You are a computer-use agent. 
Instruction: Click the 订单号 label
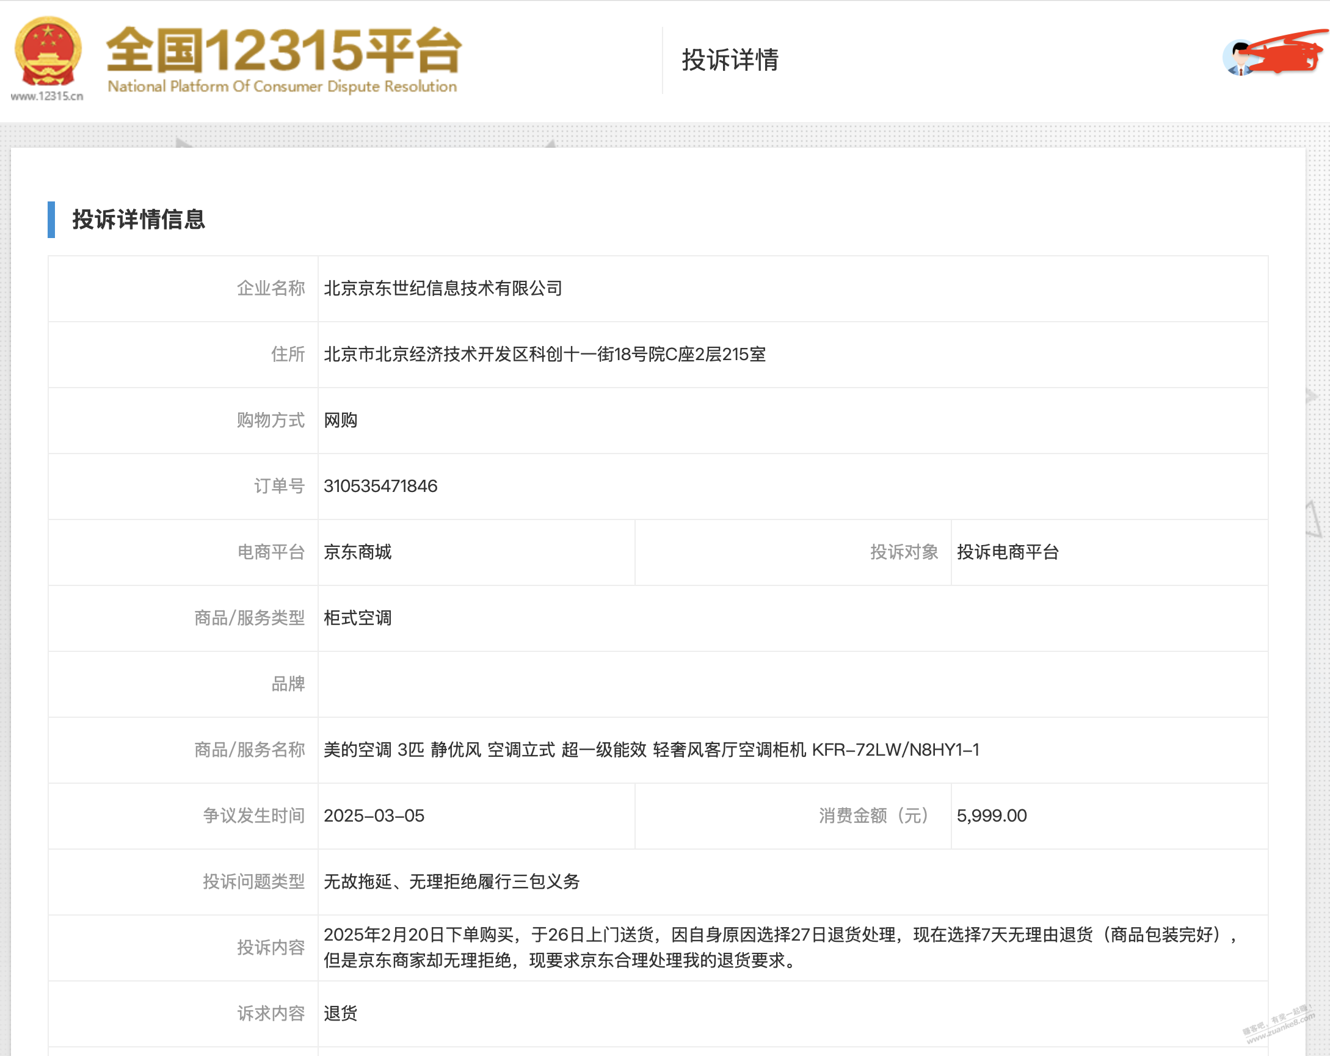point(280,486)
